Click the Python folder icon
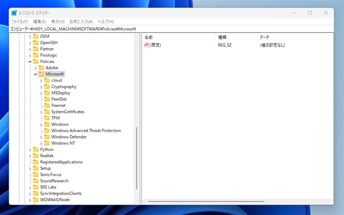Viewport: 344px width, 215px height. (36, 149)
